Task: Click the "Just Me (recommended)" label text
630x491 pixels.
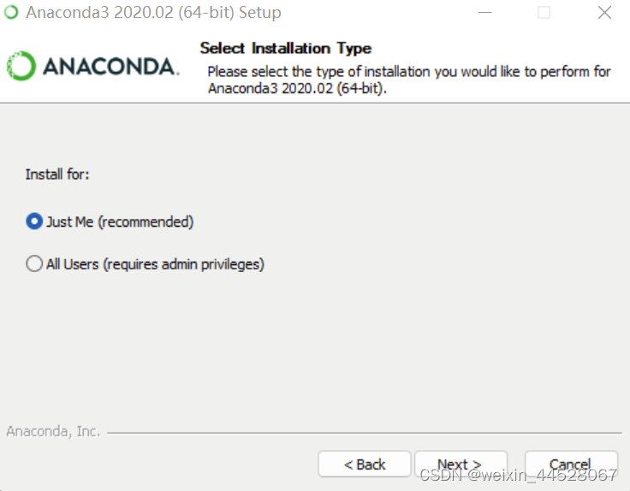Action: click(x=120, y=222)
